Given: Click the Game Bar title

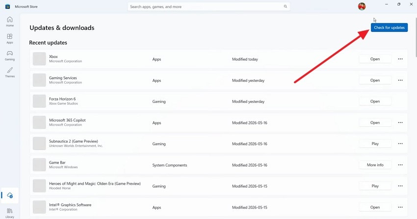Looking at the screenshot, I should pos(57,163).
